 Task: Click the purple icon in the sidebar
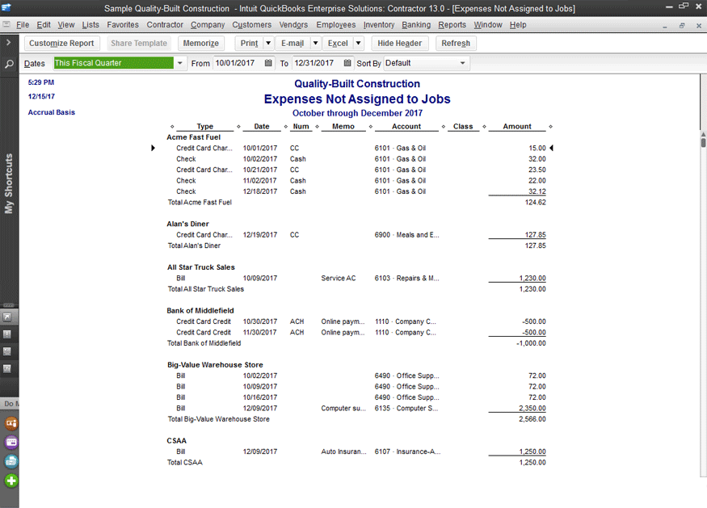tap(11, 442)
